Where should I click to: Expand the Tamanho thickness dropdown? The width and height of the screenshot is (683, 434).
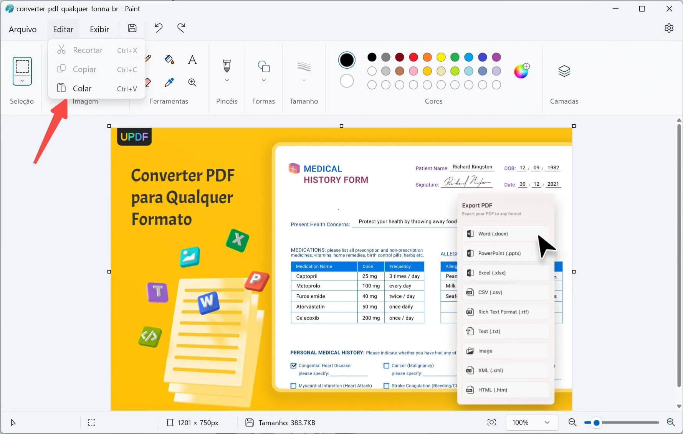point(304,80)
